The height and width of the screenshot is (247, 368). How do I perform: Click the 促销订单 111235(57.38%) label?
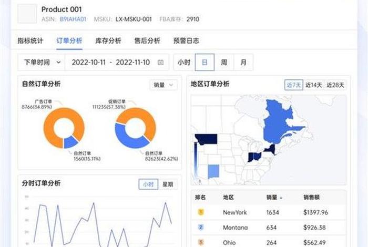[109, 105]
